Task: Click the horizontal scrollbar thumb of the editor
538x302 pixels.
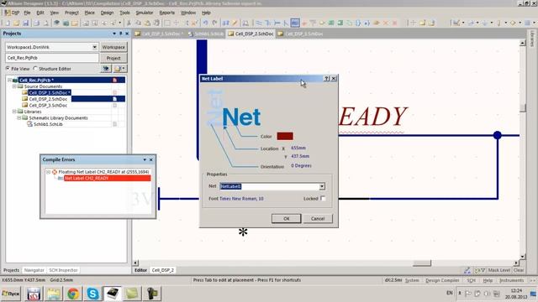Action: 422,263
